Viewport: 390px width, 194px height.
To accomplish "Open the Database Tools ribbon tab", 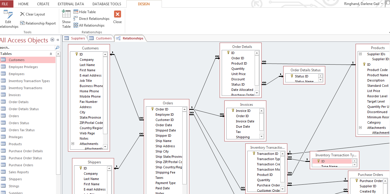I will 107,4.
